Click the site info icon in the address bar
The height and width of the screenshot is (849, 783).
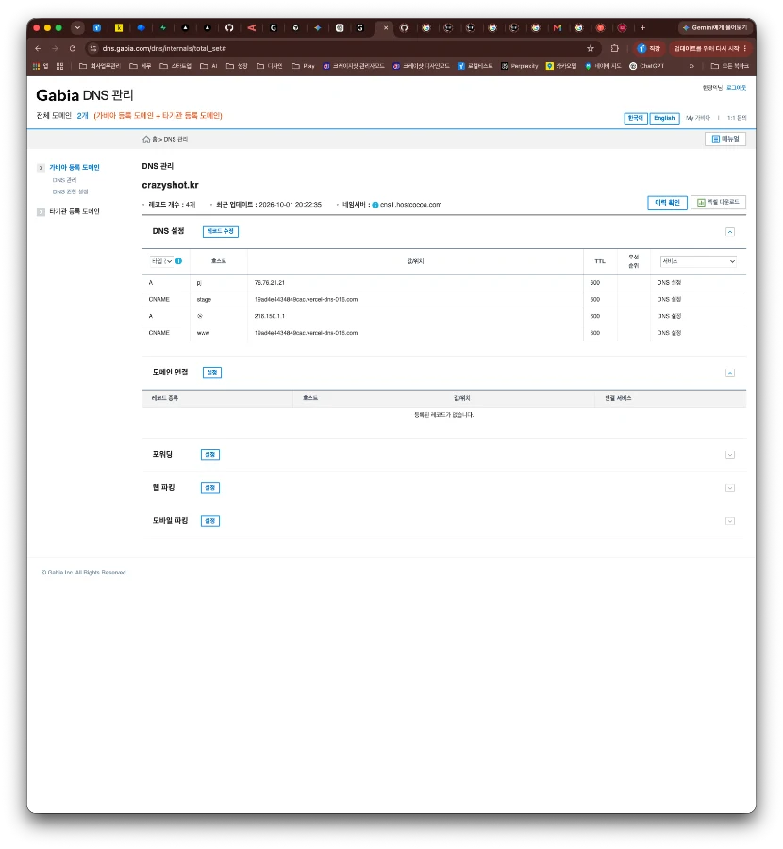point(93,49)
